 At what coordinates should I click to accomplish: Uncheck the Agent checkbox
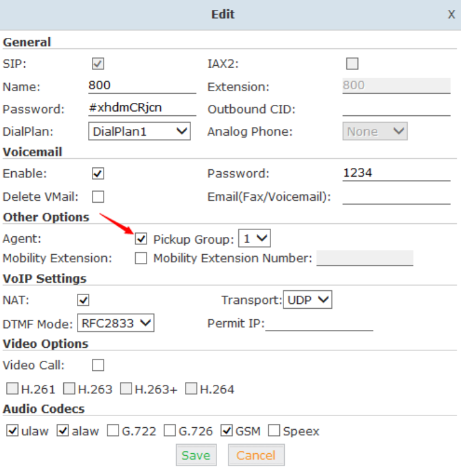coord(141,239)
